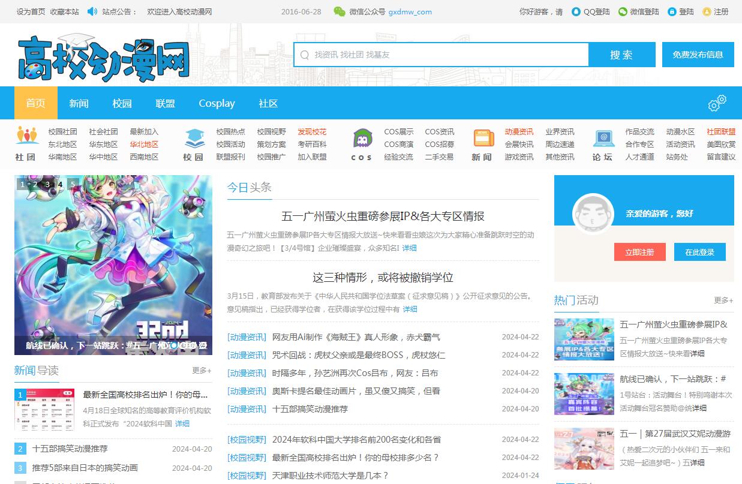Click the WeChat login icon
This screenshot has width=742, height=484.
pyautogui.click(x=623, y=11)
